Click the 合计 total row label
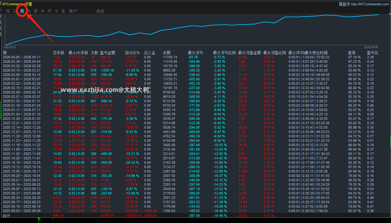The image size is (391, 223). tap(6, 216)
